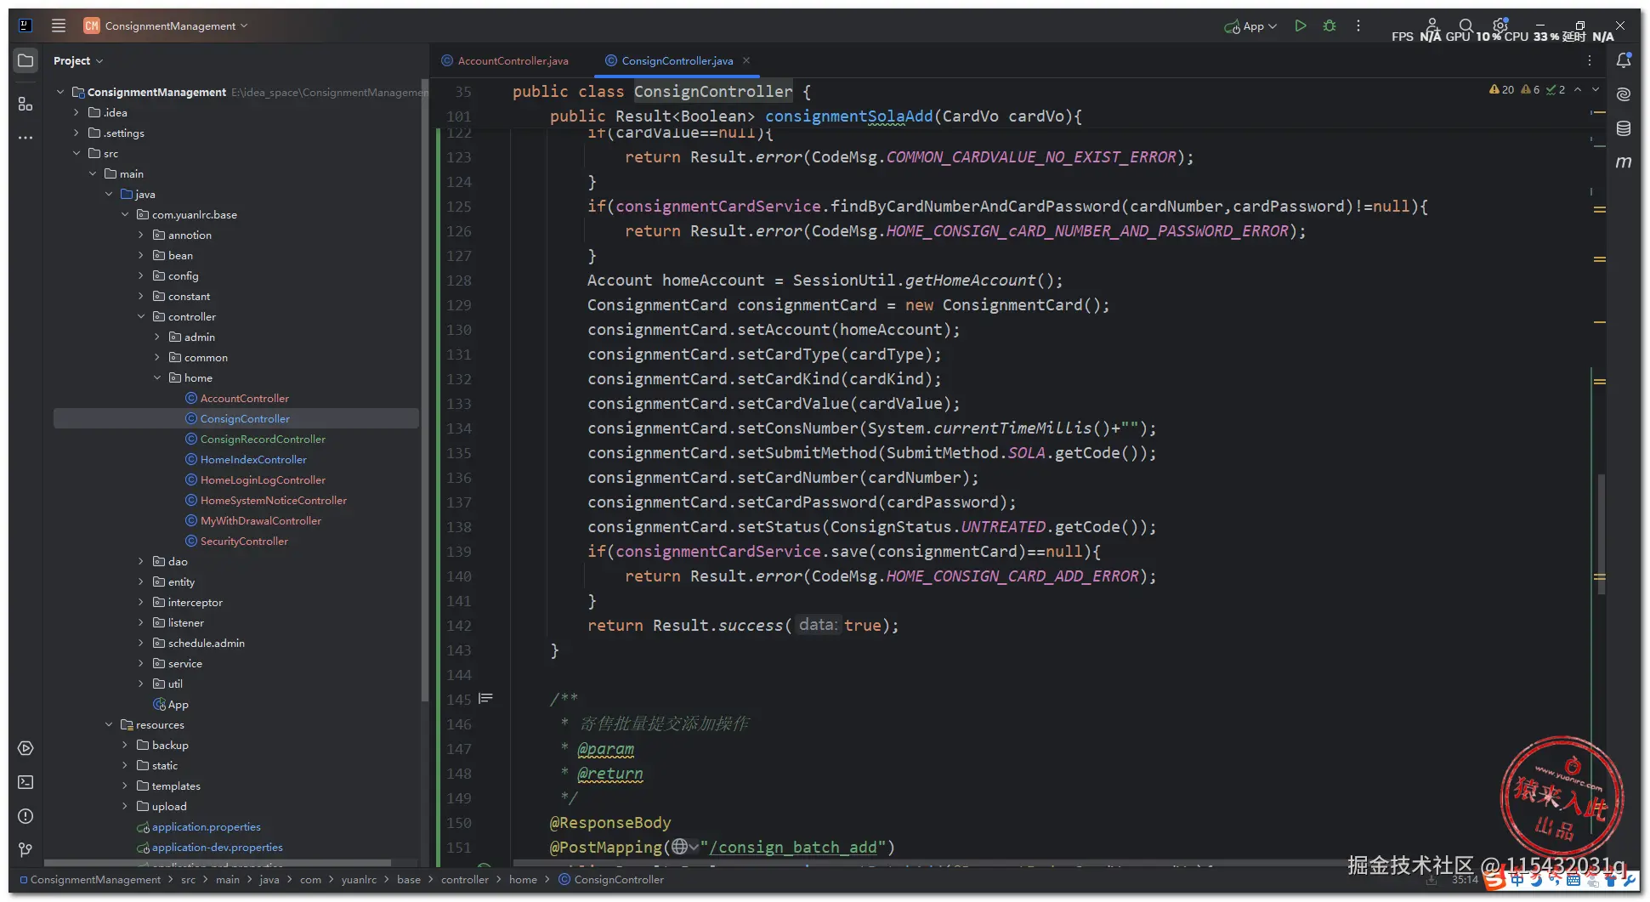The image size is (1650, 902).
Task: Open Code With Me user icon
Action: (x=1432, y=26)
